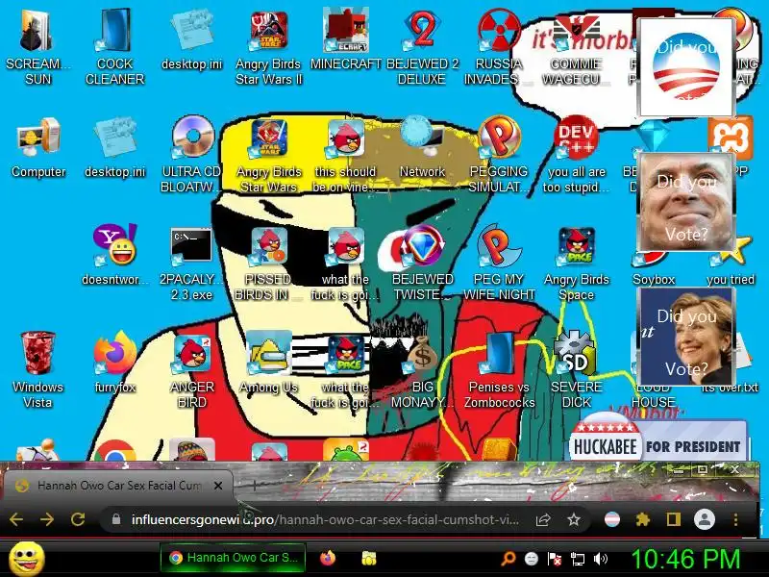This screenshot has height=577, width=769.
Task: Click the padlock site info icon
Action: pyautogui.click(x=116, y=519)
